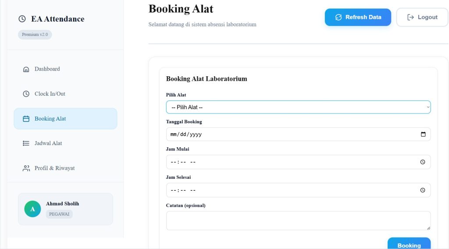Click the Profil & Riwayat people icon
The height and width of the screenshot is (249, 449).
coord(26,168)
